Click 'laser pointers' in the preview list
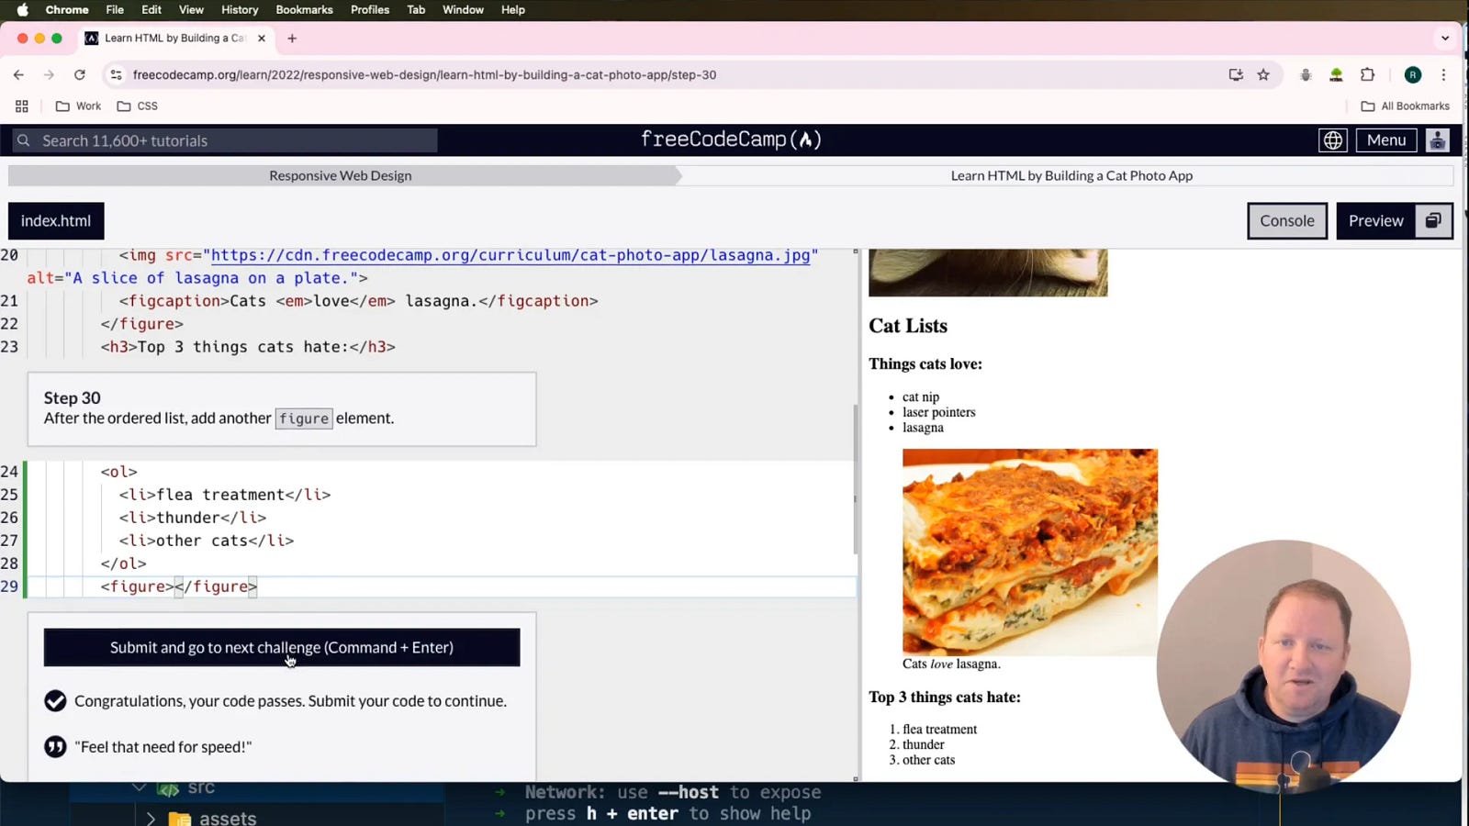Viewport: 1469px width, 826px height. pyautogui.click(x=939, y=412)
